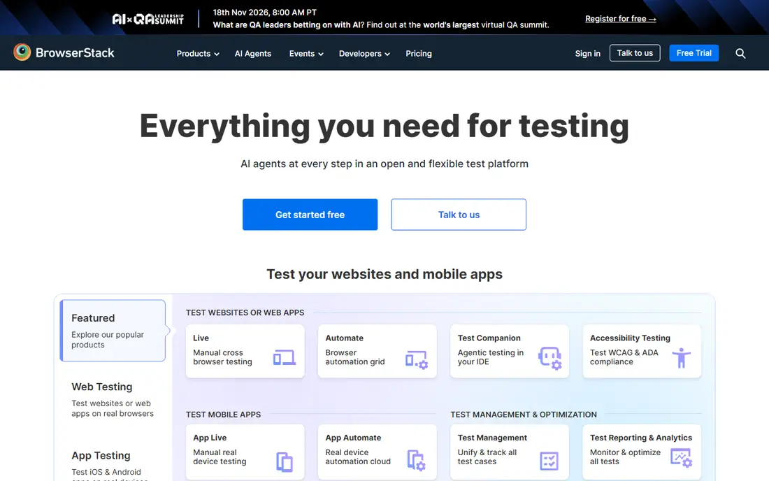Click the large Talk to us button
This screenshot has height=481, width=769.
tap(459, 214)
